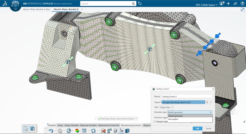The width and height of the screenshot is (246, 134).
Task: Click the Undo arrow icon
Action: click(51, 131)
